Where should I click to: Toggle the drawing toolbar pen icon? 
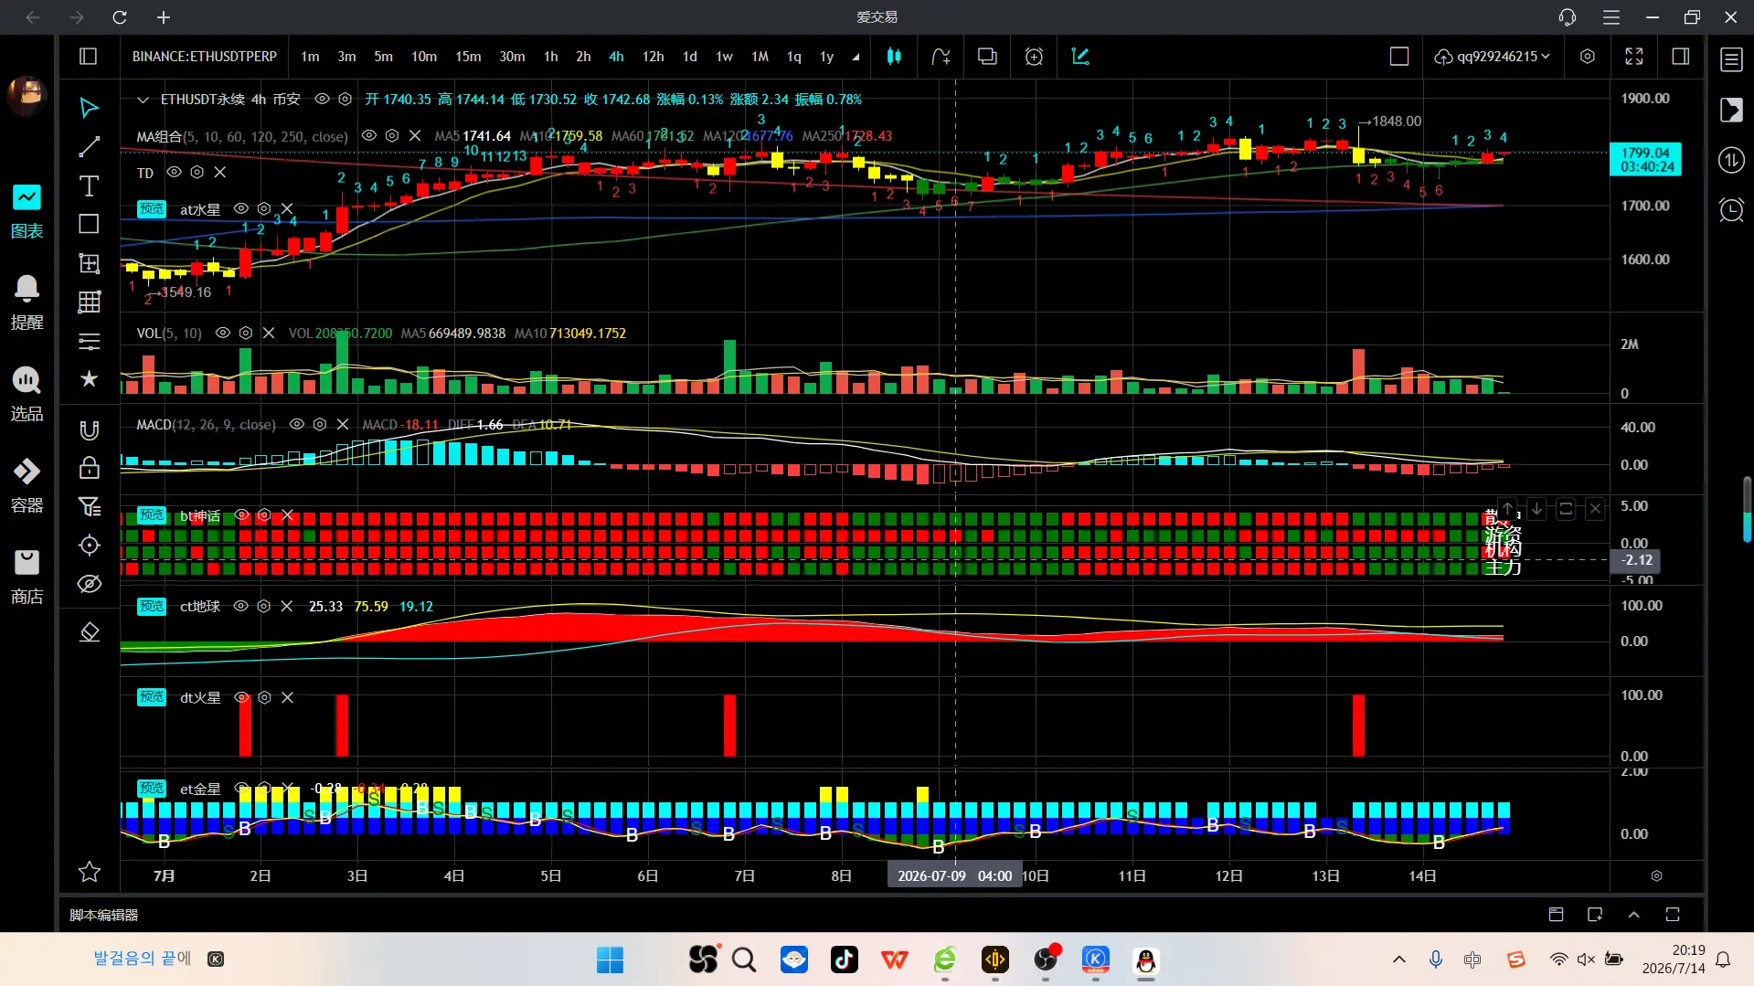1080,57
